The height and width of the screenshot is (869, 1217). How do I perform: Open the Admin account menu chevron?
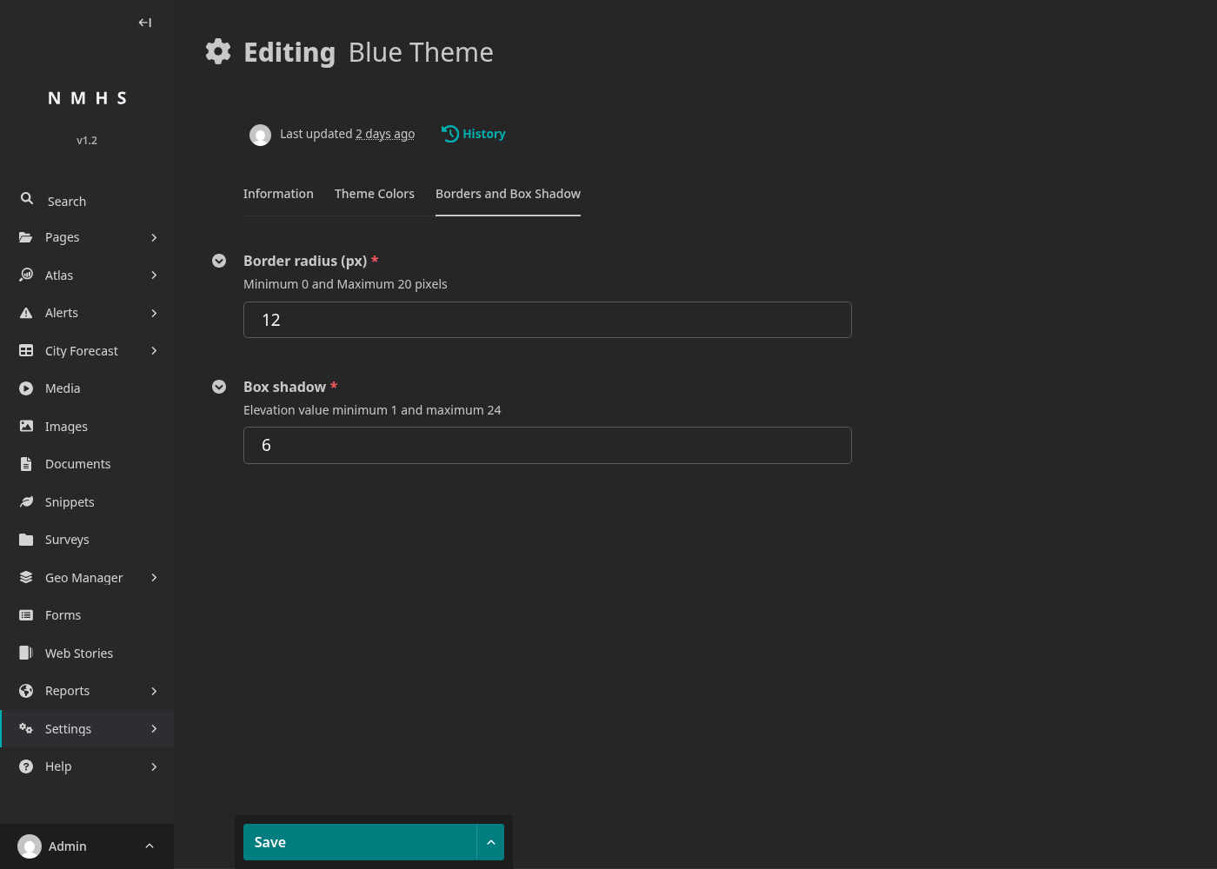coord(150,846)
